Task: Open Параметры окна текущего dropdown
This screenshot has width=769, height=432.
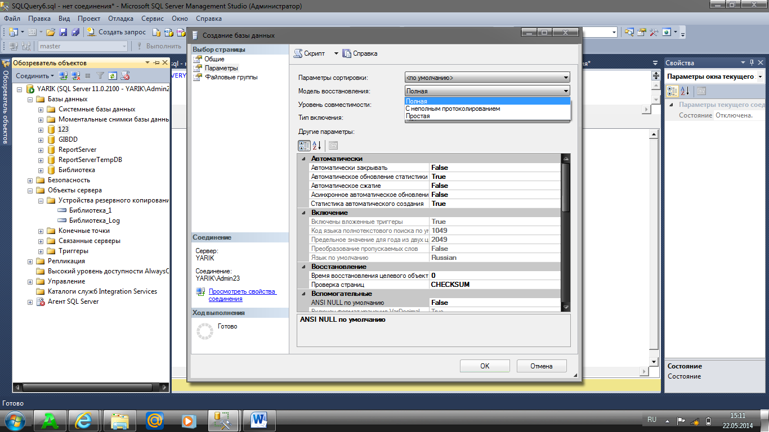Action: pyautogui.click(x=761, y=76)
